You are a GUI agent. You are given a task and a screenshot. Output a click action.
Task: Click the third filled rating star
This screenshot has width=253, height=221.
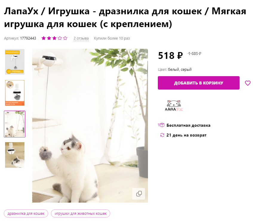[54, 38]
